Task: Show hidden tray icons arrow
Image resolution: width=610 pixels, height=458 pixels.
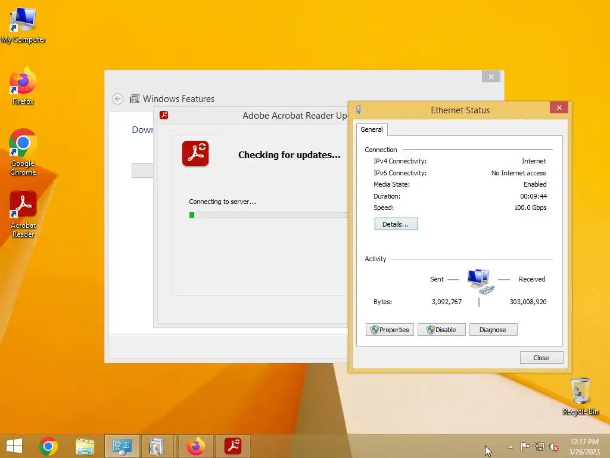Action: pos(511,447)
